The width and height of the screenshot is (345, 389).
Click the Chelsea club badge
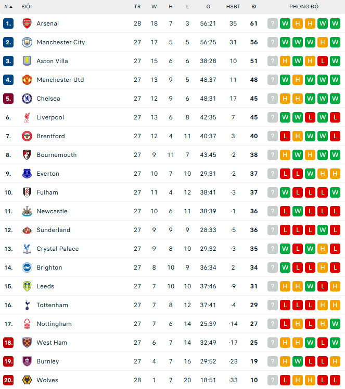(x=27, y=99)
